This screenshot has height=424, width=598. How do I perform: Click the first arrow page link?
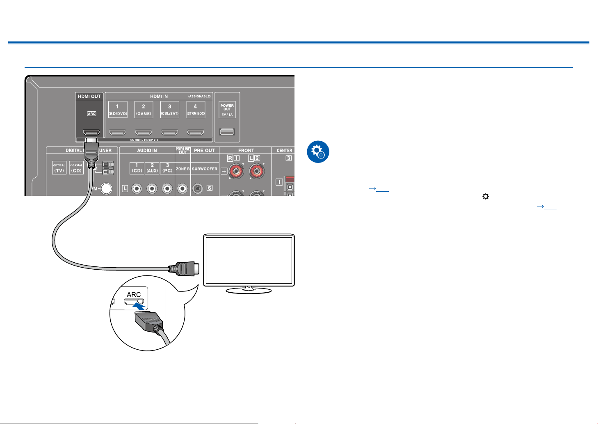[x=379, y=189]
